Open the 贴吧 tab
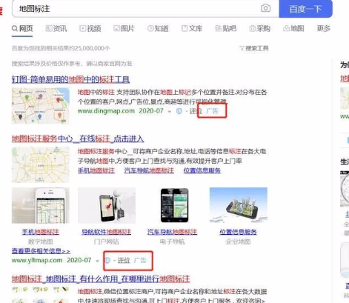The height and width of the screenshot is (303, 349). pyautogui.click(x=226, y=28)
